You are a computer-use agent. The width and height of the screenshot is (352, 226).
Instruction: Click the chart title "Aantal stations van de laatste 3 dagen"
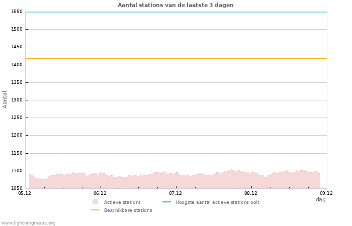[x=175, y=5]
